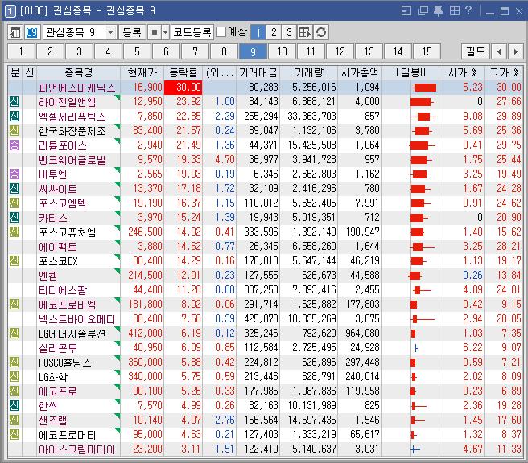Screen dimensions: 528x463
Task: Click the grid layout icon in title bar
Action: [x=454, y=10]
